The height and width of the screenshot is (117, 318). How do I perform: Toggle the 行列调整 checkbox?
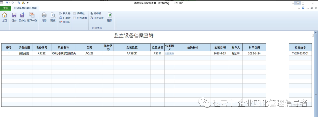(74, 18)
